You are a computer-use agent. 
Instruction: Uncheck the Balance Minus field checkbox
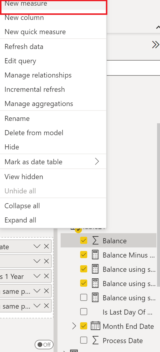click(x=84, y=255)
